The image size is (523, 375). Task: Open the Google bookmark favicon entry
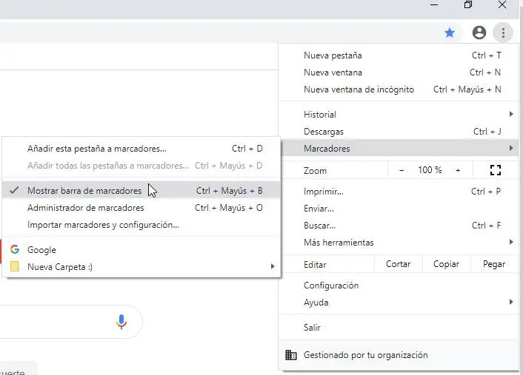pyautogui.click(x=15, y=250)
